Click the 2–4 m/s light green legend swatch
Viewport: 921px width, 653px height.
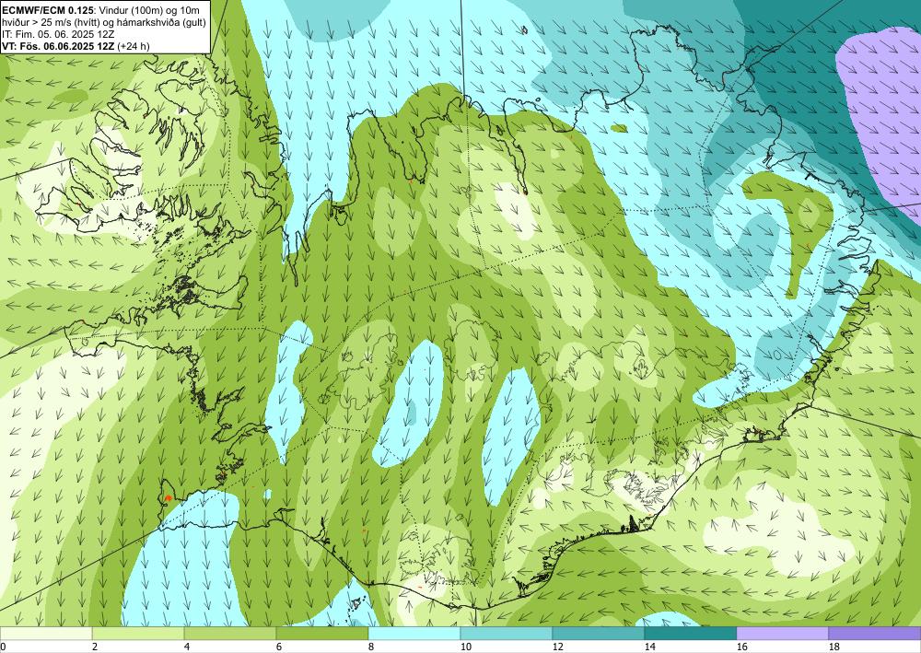(x=138, y=633)
